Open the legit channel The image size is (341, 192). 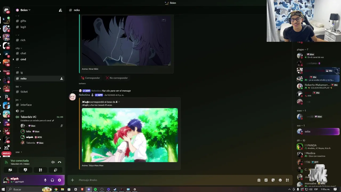(x=39, y=27)
